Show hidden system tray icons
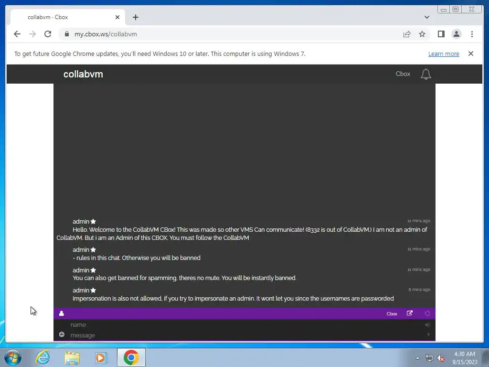This screenshot has height=367, width=489. click(417, 358)
